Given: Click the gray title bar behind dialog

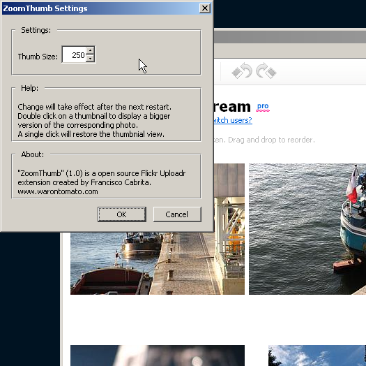Looking at the screenshot, I should 290,38.
